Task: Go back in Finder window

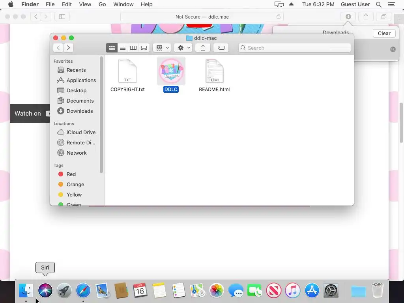Action: click(x=58, y=48)
